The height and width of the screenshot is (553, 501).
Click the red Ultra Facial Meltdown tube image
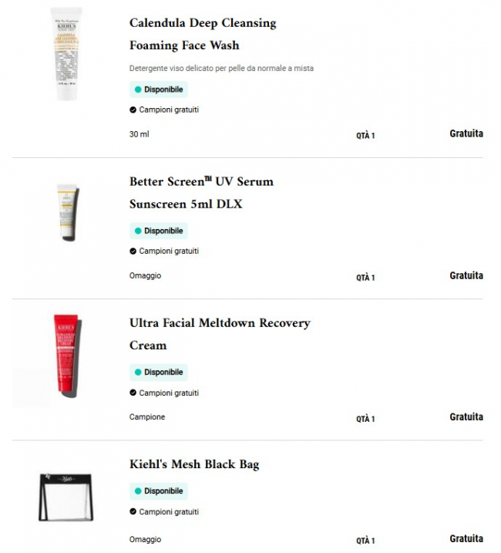click(x=66, y=359)
